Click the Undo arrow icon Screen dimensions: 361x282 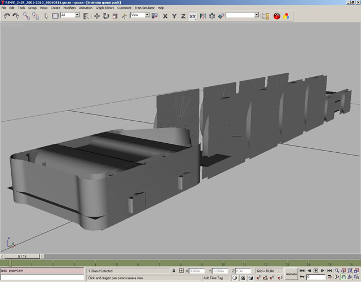pos(6,16)
